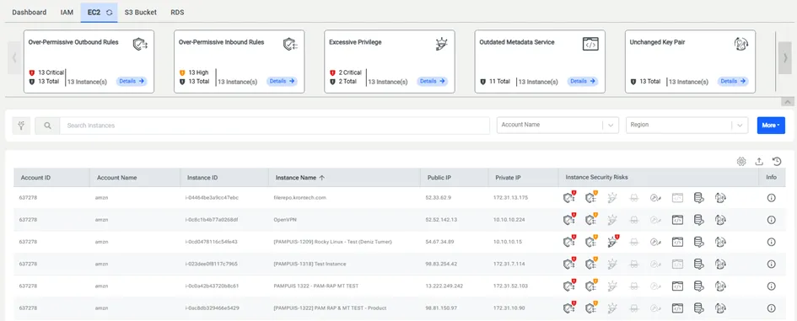Click metadata service icon in OpenVPN row

[x=677, y=220]
